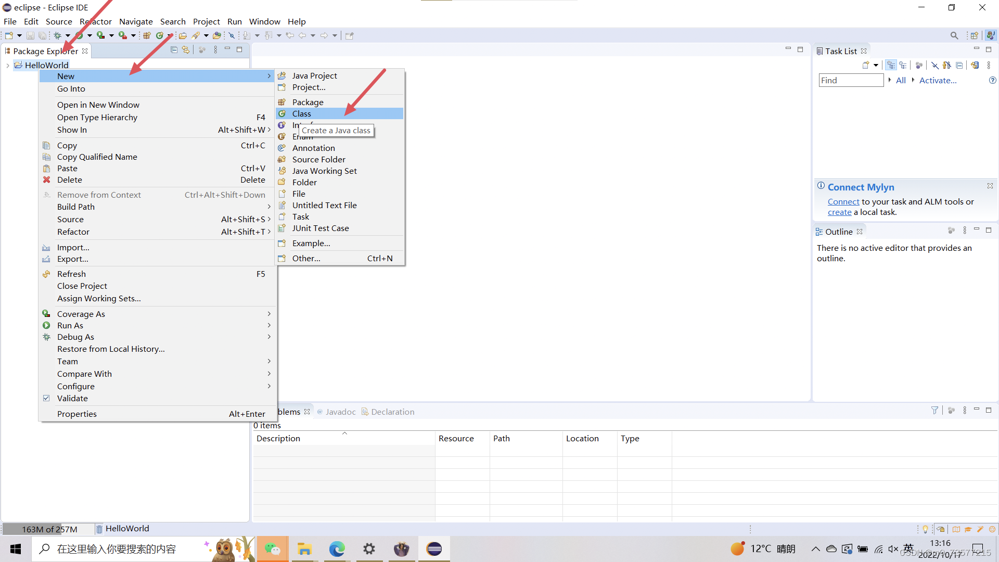Click the New Task icon in Task List
Screen dimensions: 999x562
click(x=866, y=65)
